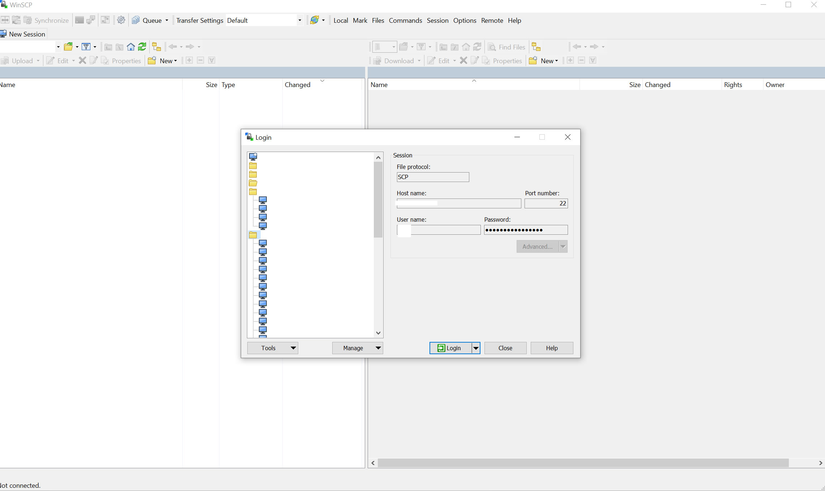Open the Commands menu
825x491 pixels.
click(x=405, y=21)
